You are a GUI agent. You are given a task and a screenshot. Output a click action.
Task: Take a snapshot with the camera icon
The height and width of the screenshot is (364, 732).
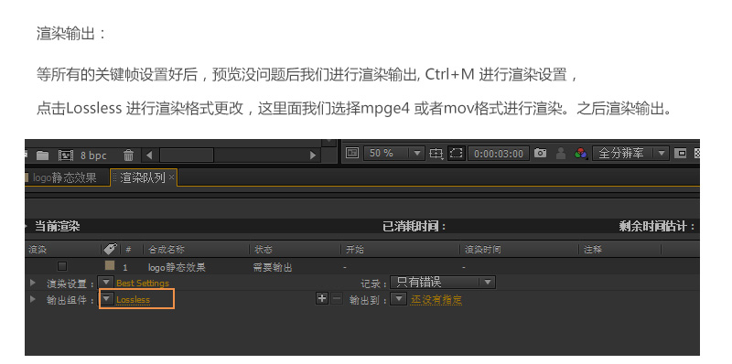(540, 153)
